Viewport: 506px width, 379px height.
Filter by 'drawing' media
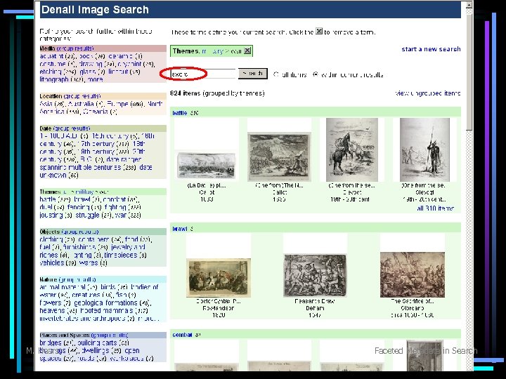pos(91,64)
